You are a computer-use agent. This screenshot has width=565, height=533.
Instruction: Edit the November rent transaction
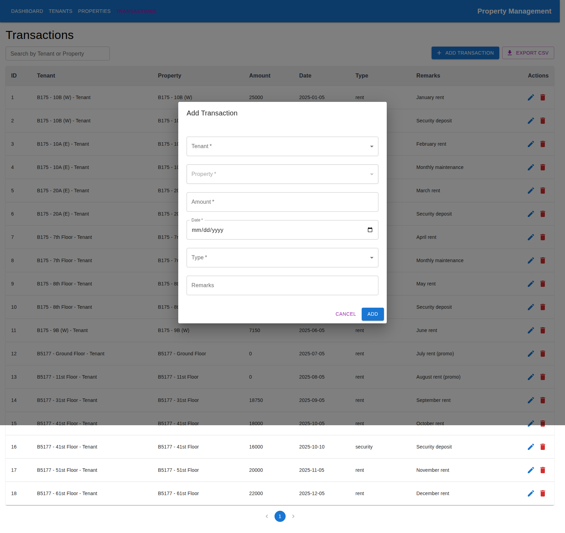click(531, 470)
